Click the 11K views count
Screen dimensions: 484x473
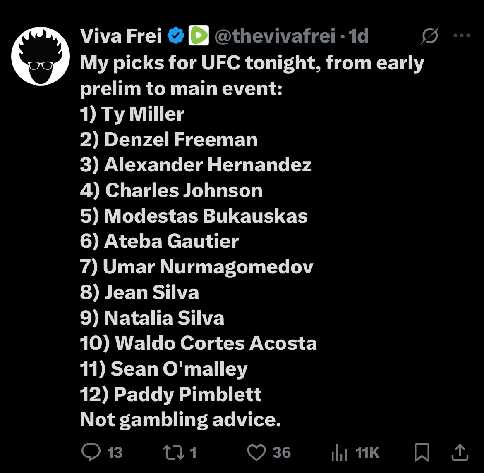tap(367, 453)
